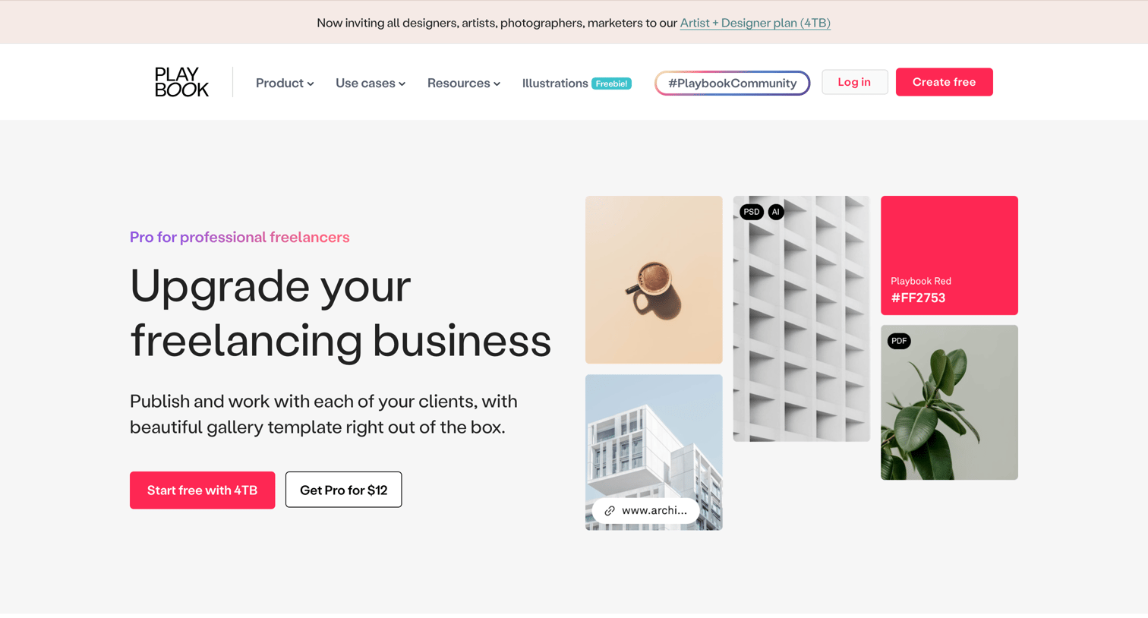Click the www.archi... link pill
This screenshot has width=1148, height=618.
(x=645, y=511)
